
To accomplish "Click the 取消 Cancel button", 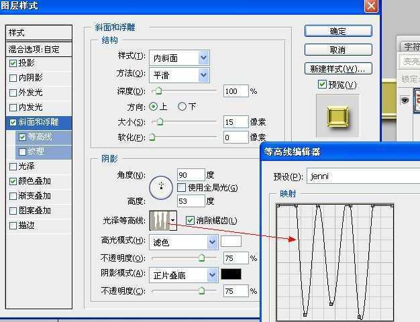I will pyautogui.click(x=338, y=50).
